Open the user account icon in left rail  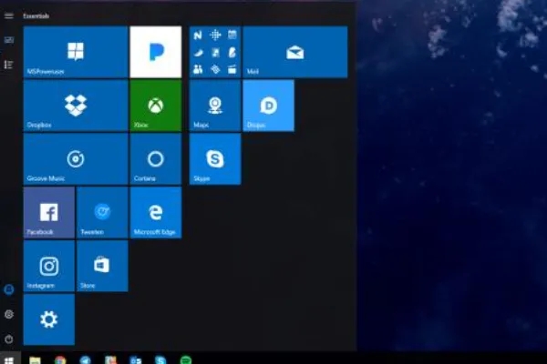tap(9, 289)
